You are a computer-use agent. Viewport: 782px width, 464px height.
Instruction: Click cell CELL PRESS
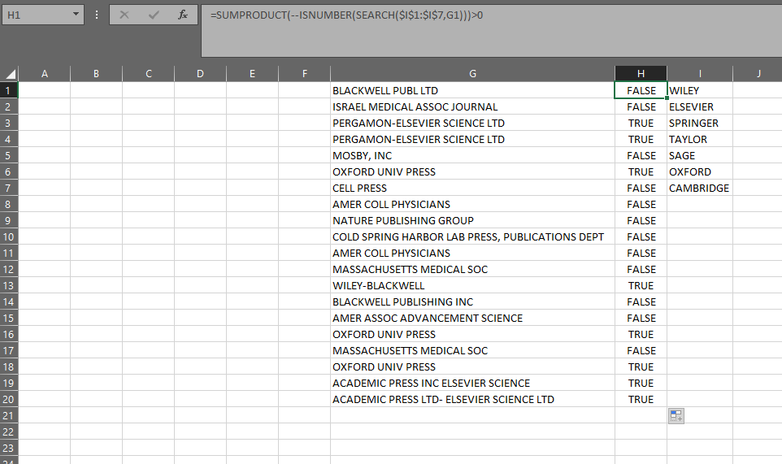click(x=472, y=188)
